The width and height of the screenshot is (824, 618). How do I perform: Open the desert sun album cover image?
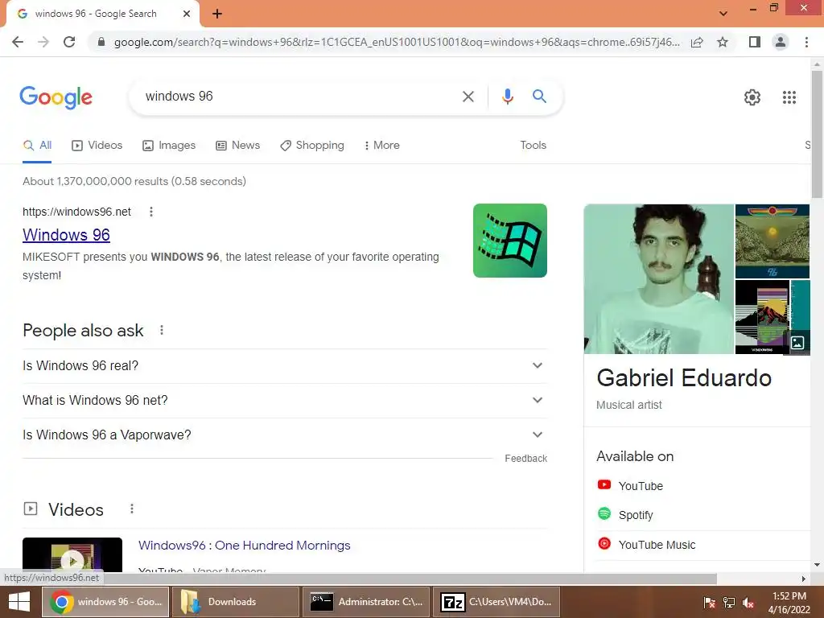pyautogui.click(x=772, y=241)
